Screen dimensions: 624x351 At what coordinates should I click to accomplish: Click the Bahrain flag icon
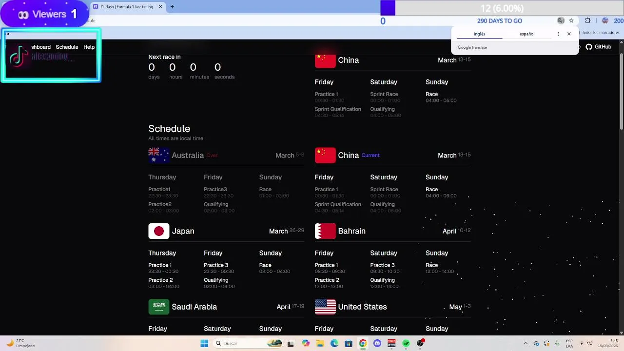pos(325,231)
